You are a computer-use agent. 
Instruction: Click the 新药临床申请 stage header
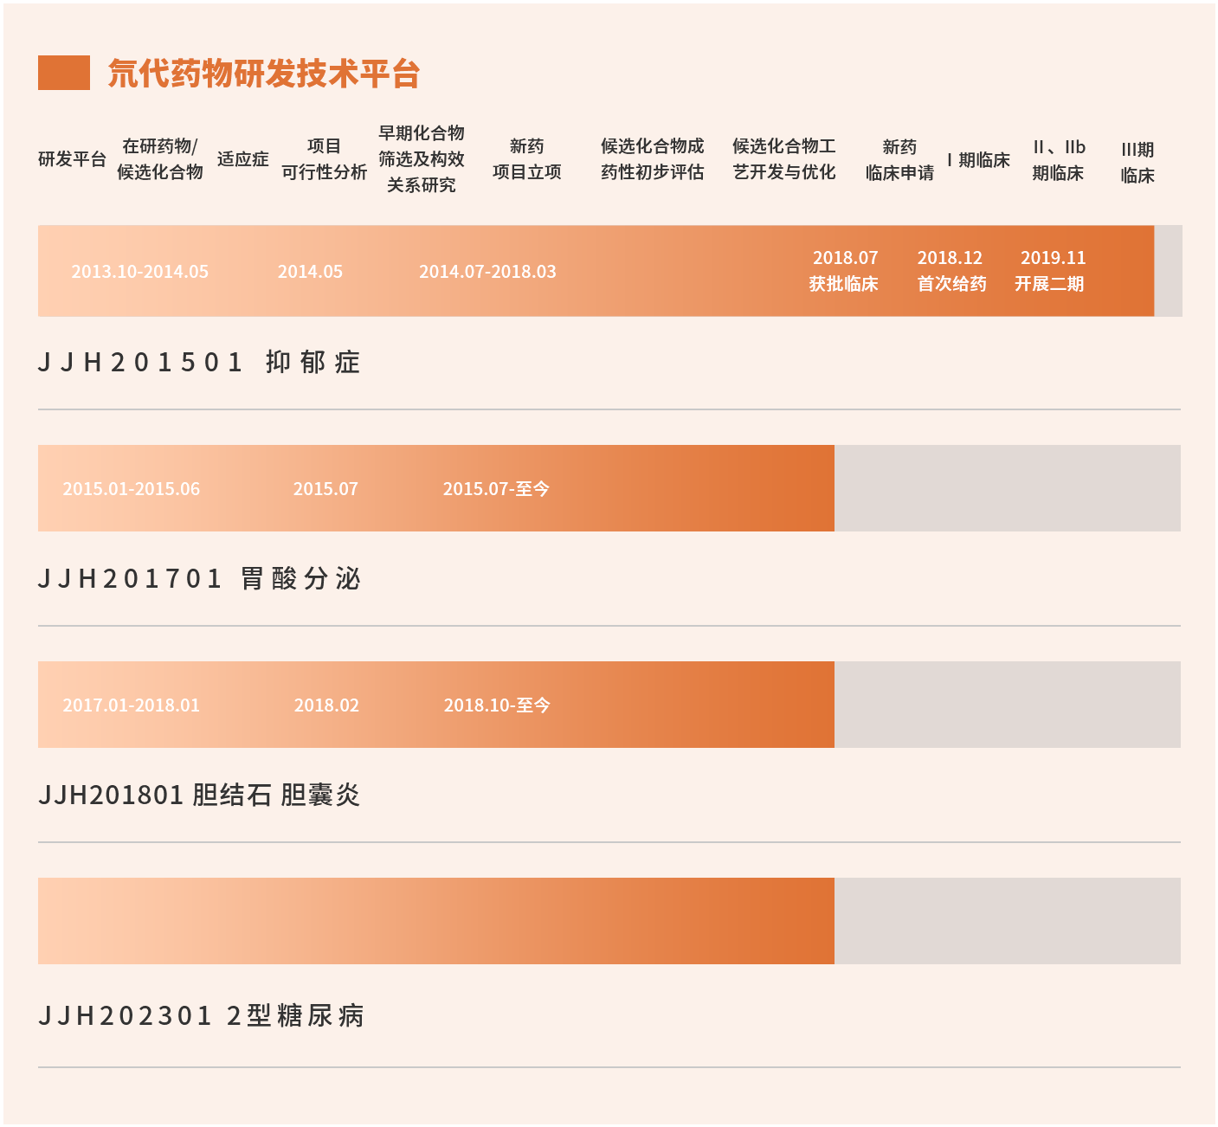(x=899, y=160)
